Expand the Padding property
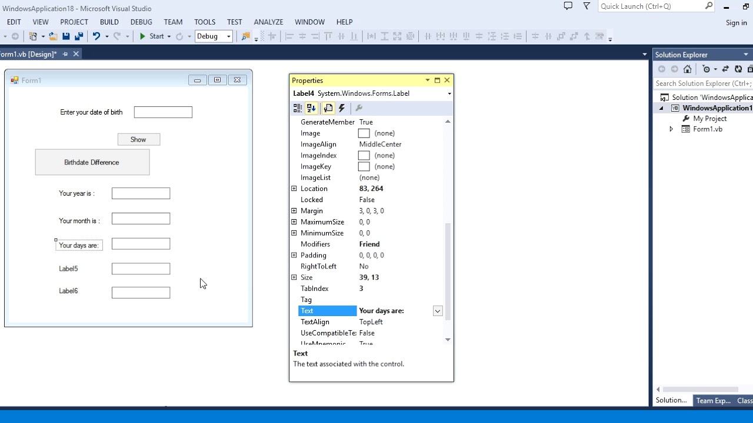The height and width of the screenshot is (423, 753). [294, 256]
